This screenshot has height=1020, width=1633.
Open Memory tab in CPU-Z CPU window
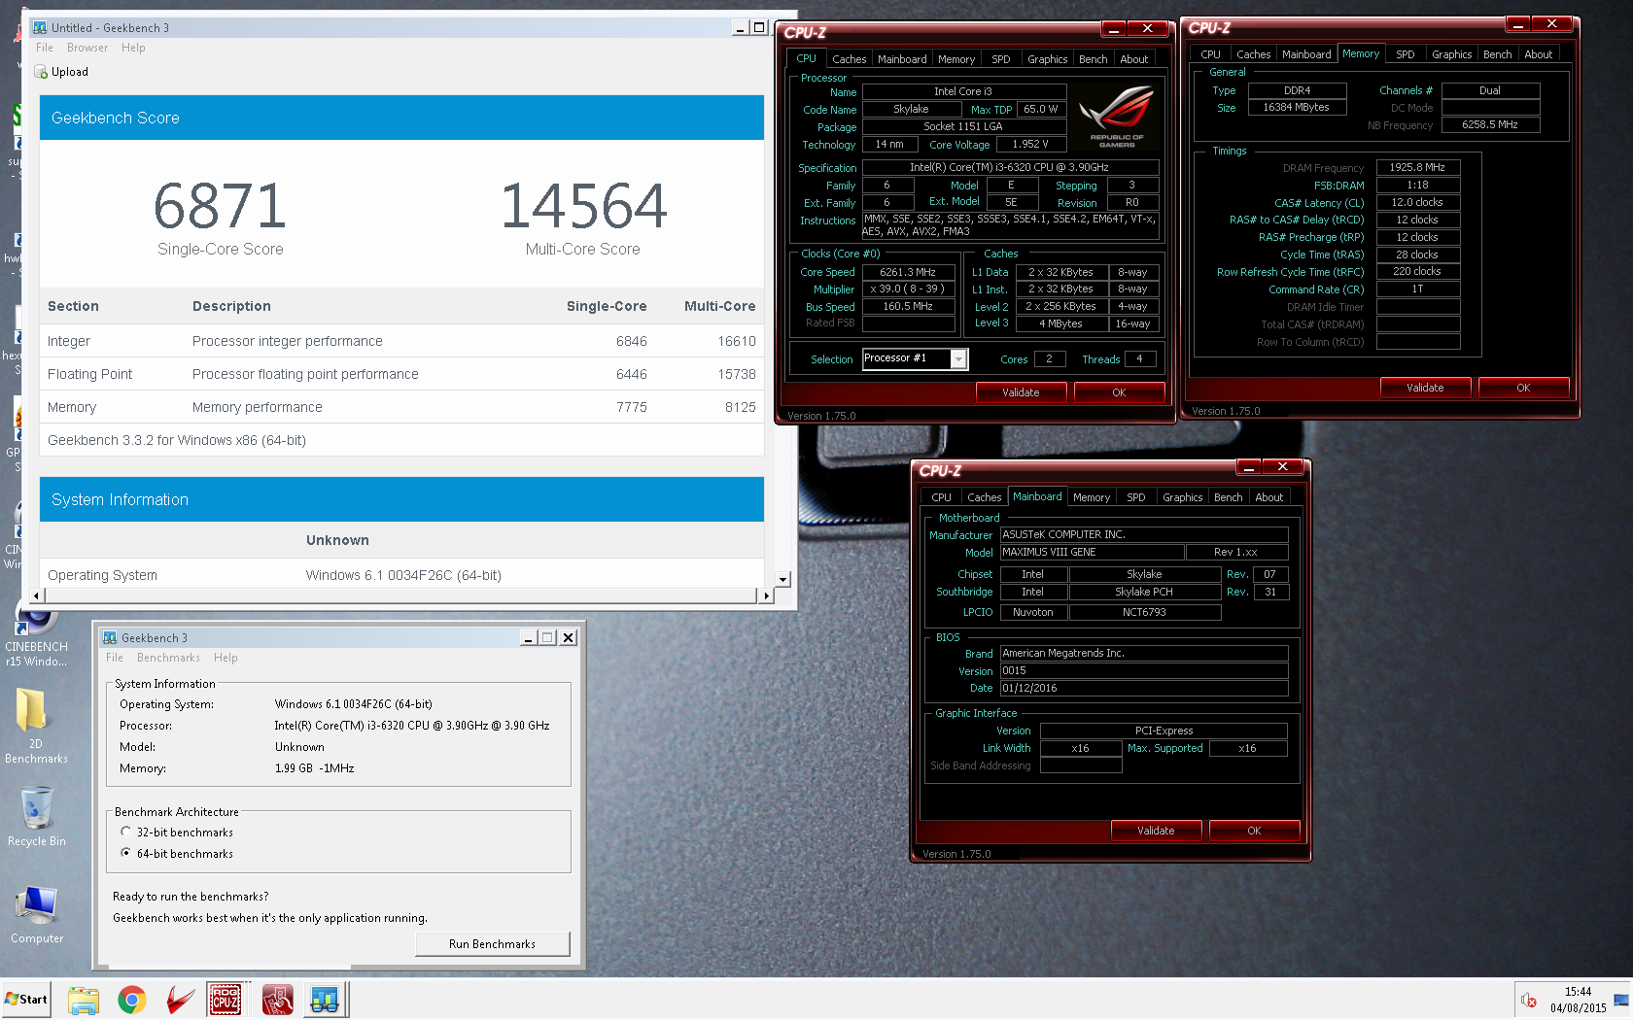tap(956, 59)
